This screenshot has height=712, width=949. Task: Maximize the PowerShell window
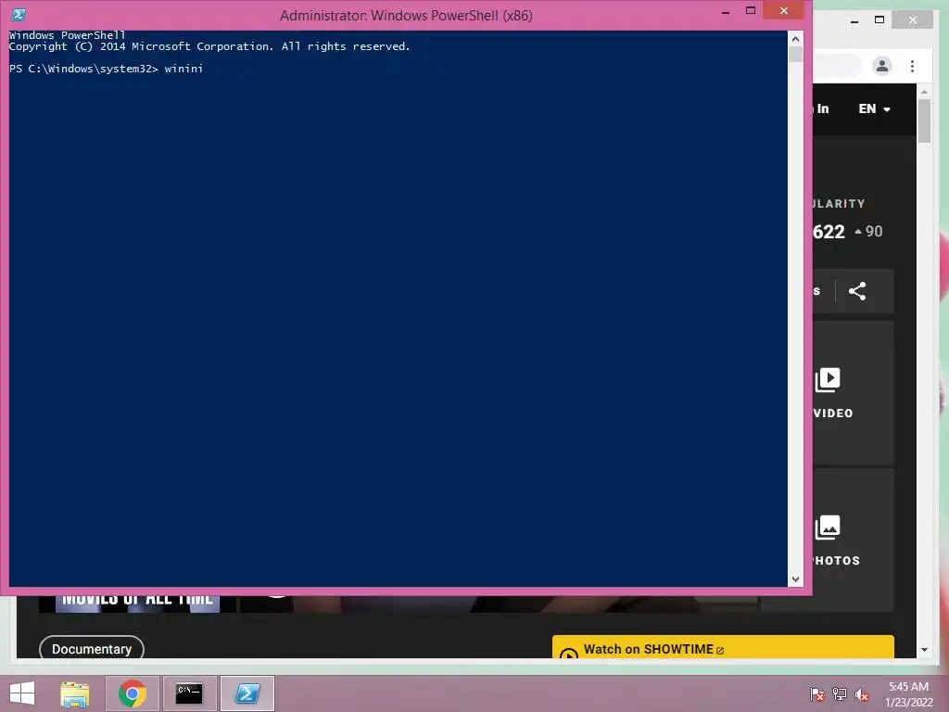(751, 11)
